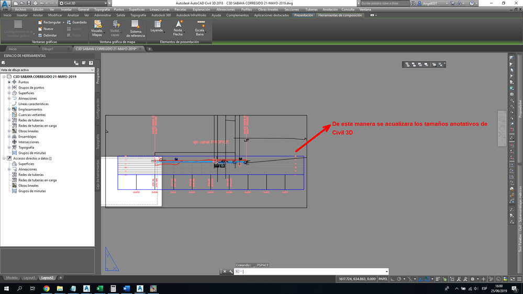Screen dimensions: 523x294
Task: Open the Configuración vertical Toolspace tab
Action: tap(98, 109)
